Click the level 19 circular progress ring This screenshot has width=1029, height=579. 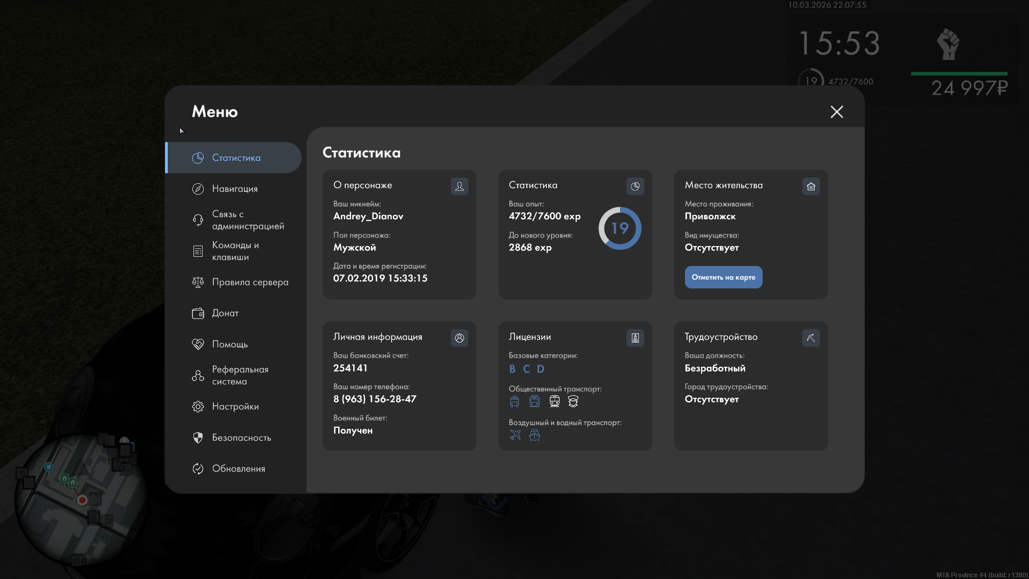pyautogui.click(x=620, y=228)
